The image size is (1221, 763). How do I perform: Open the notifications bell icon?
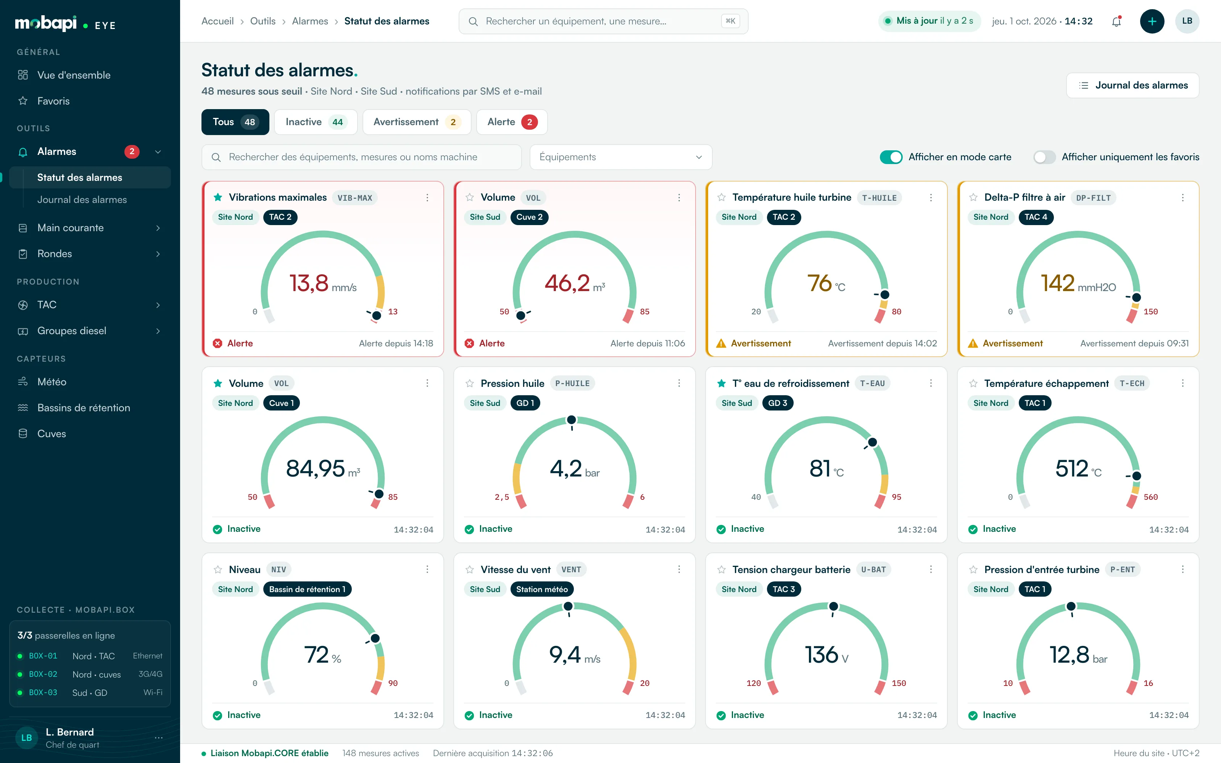point(1116,21)
